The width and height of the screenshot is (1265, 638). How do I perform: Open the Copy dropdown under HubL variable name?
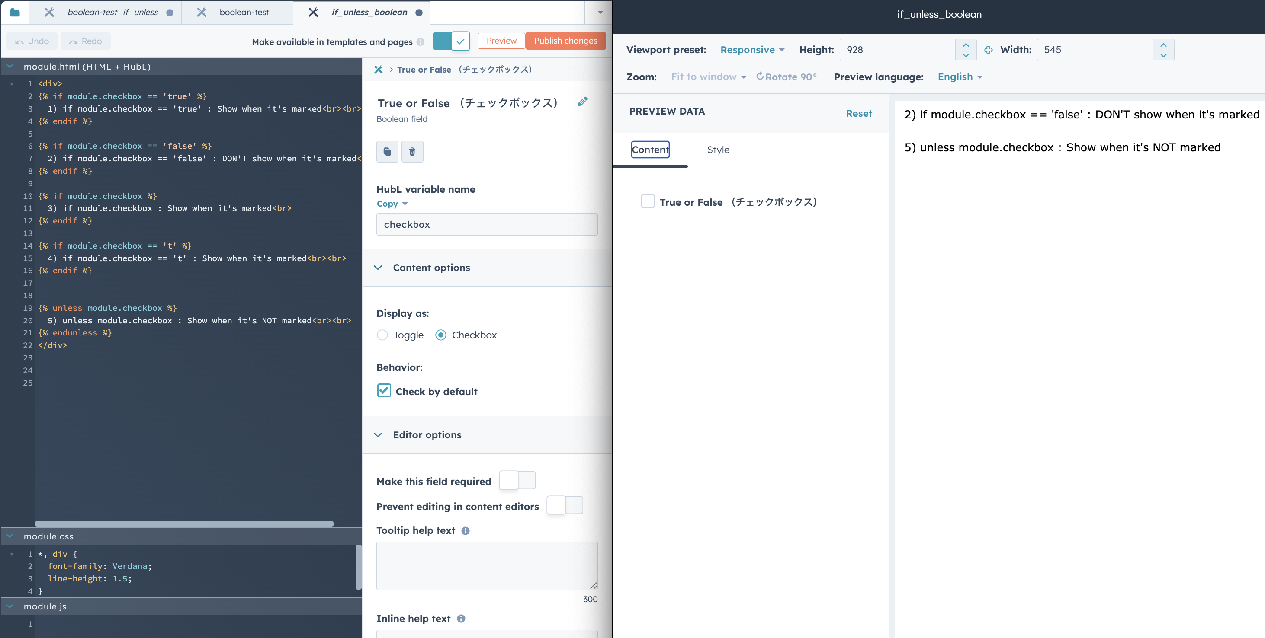click(x=392, y=204)
